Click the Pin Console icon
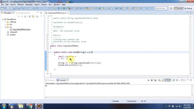Image resolution: width=194 pixels, height=109 pixels. click(x=174, y=80)
